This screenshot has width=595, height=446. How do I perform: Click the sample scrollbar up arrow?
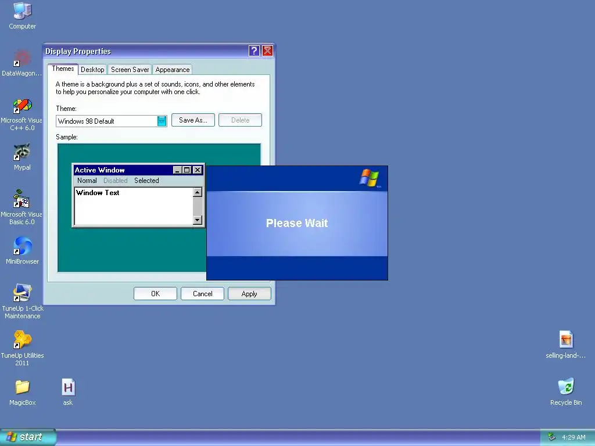click(198, 192)
